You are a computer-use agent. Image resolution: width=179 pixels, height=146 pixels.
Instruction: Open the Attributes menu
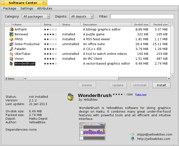click(x=45, y=8)
